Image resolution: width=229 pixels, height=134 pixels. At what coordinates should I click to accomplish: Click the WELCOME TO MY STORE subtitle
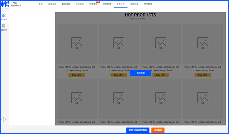[x=140, y=19]
